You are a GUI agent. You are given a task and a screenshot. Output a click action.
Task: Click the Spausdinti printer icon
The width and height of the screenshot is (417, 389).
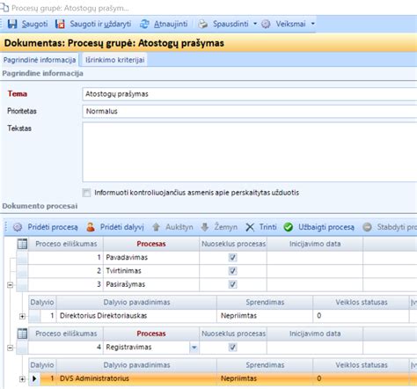coord(203,24)
